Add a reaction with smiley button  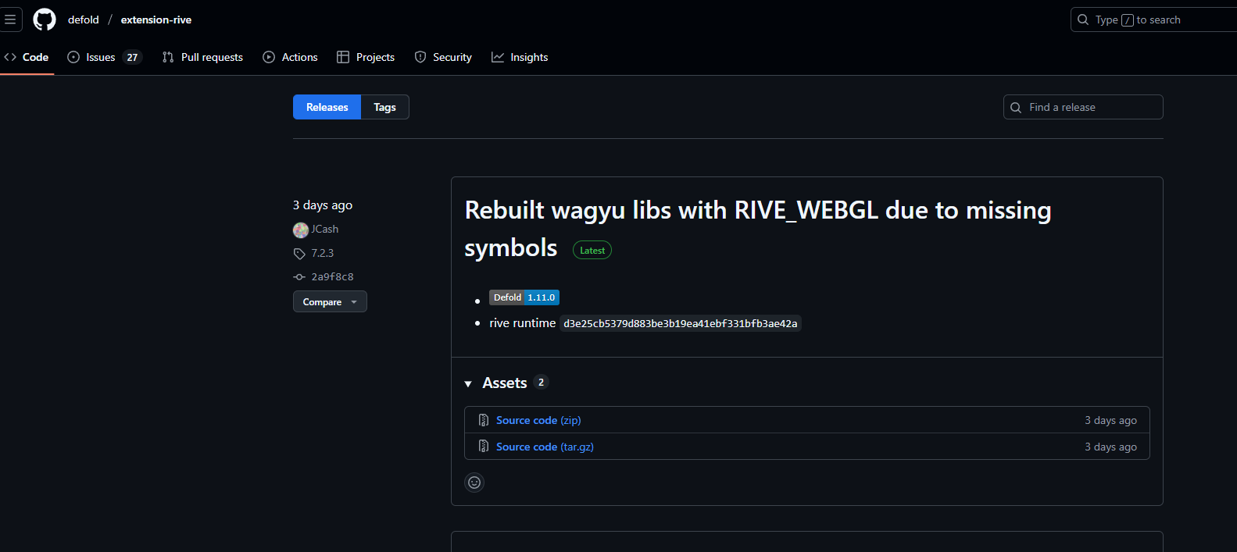tap(474, 483)
